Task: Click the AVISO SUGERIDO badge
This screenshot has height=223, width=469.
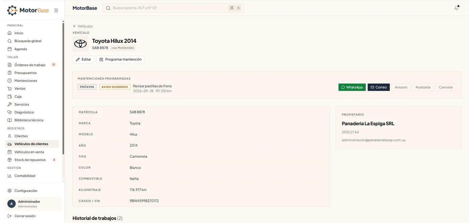Action: [115, 87]
